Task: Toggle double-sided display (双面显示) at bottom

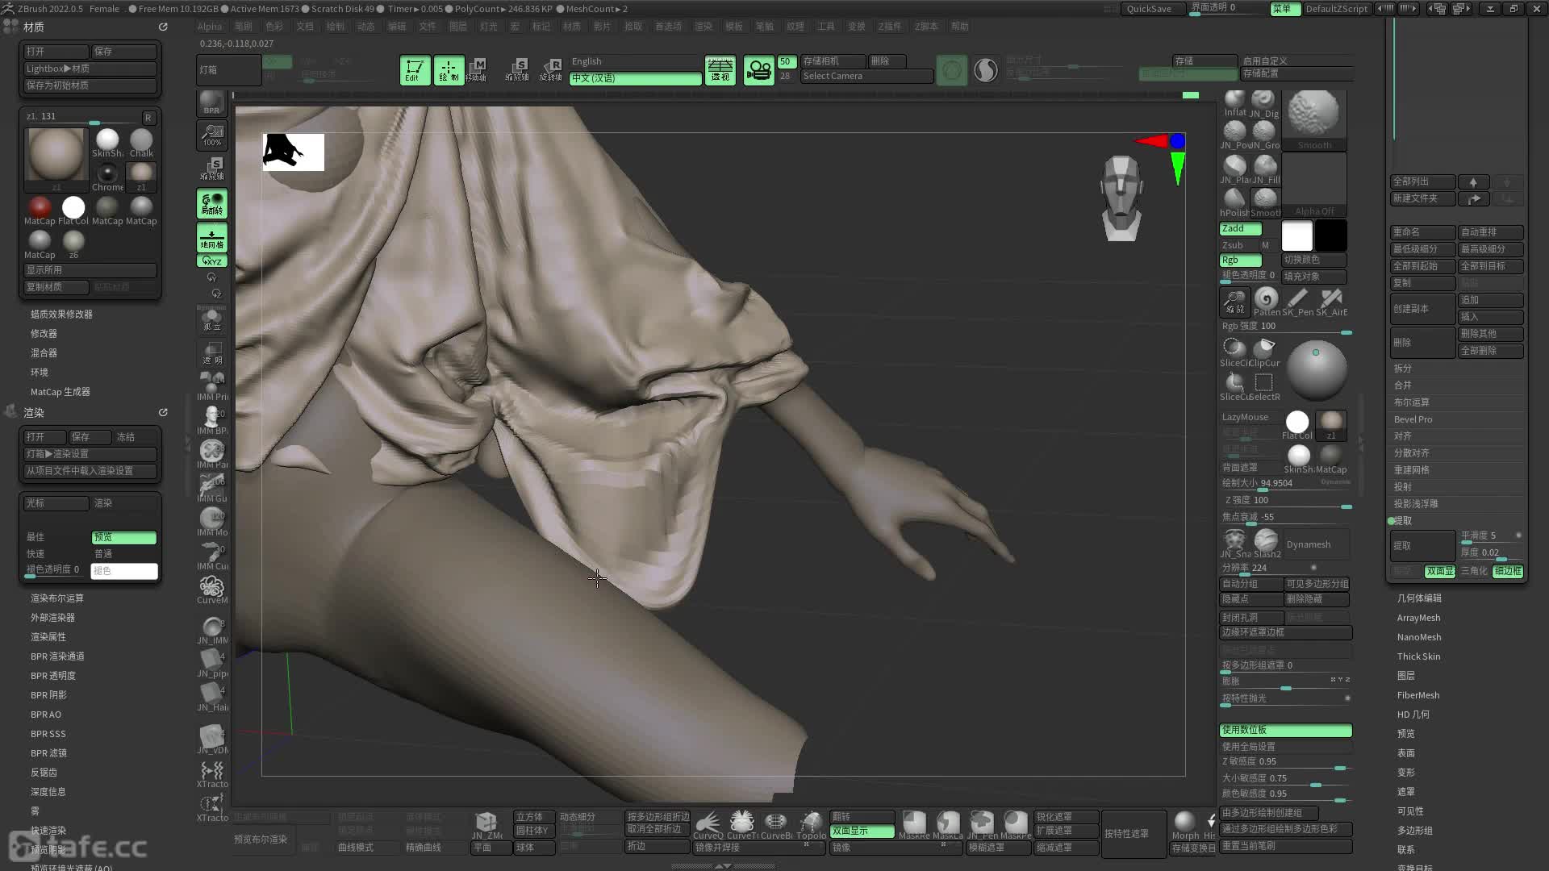Action: (x=862, y=831)
